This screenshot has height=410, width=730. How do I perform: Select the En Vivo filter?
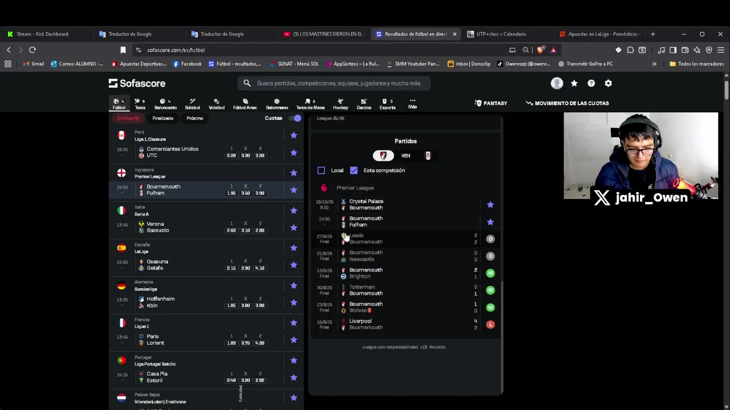[128, 118]
